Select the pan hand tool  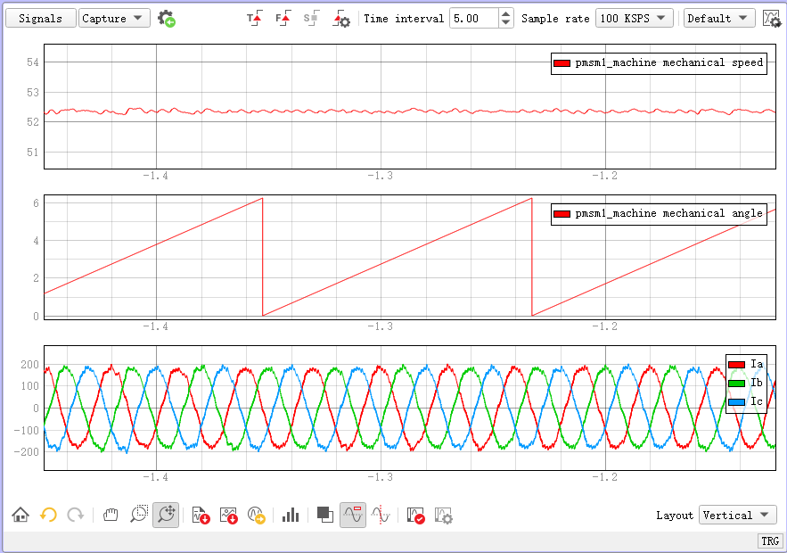coord(111,515)
